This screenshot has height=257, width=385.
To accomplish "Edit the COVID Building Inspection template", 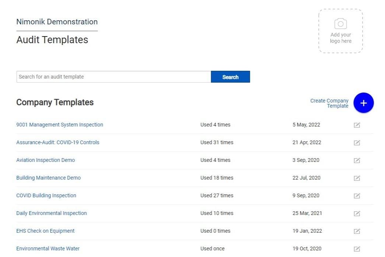I will click(357, 196).
